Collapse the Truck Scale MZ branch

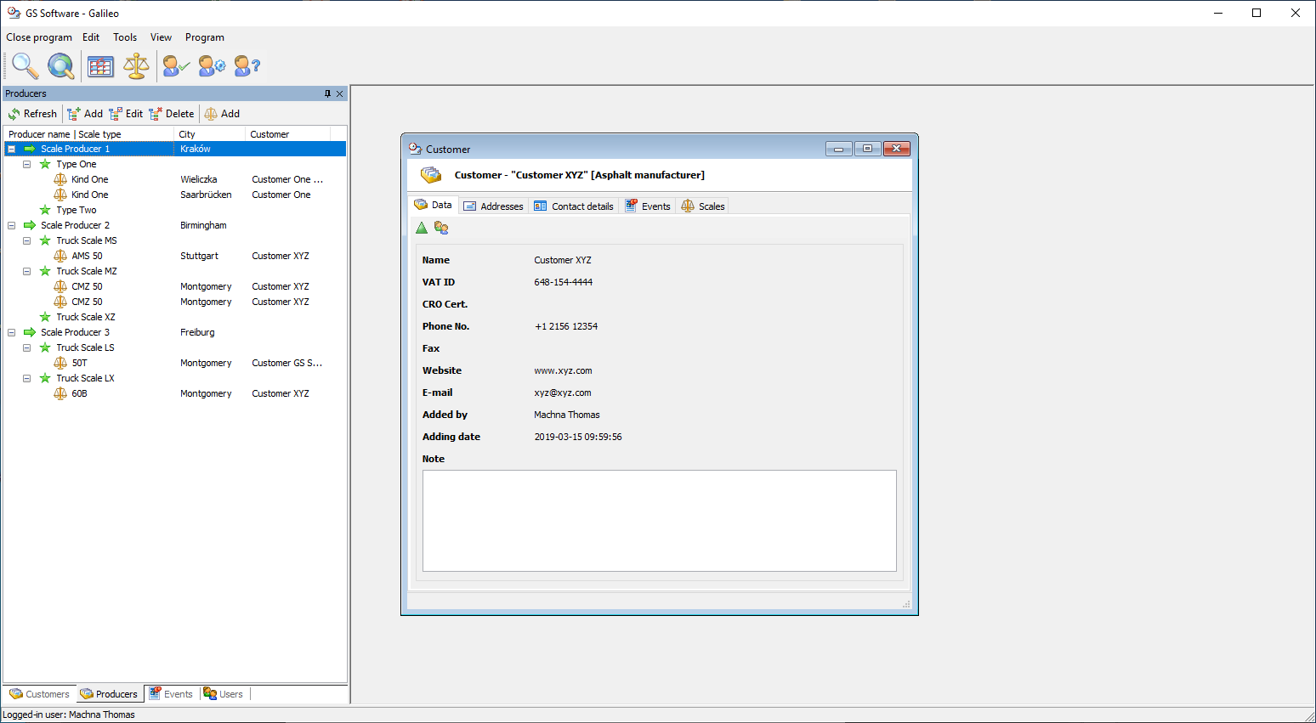pyautogui.click(x=27, y=271)
